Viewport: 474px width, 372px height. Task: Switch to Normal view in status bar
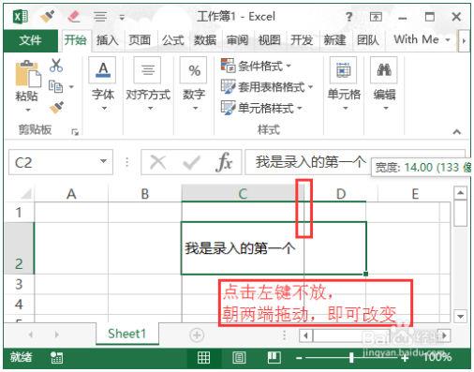click(203, 357)
